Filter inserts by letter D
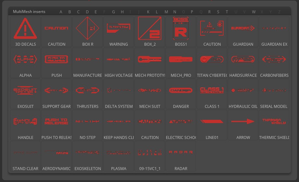The height and width of the screenshot is (182, 299). [x=87, y=12]
